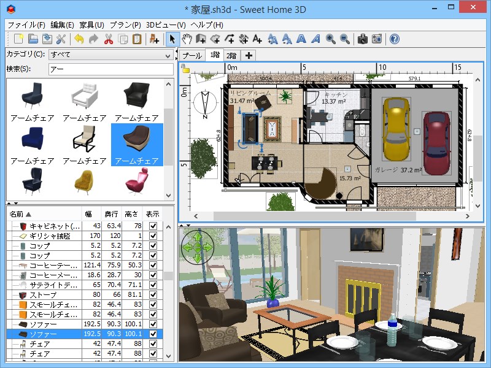The height and width of the screenshot is (368, 491).
Task: Create a photo with camera icon
Action: [x=363, y=39]
